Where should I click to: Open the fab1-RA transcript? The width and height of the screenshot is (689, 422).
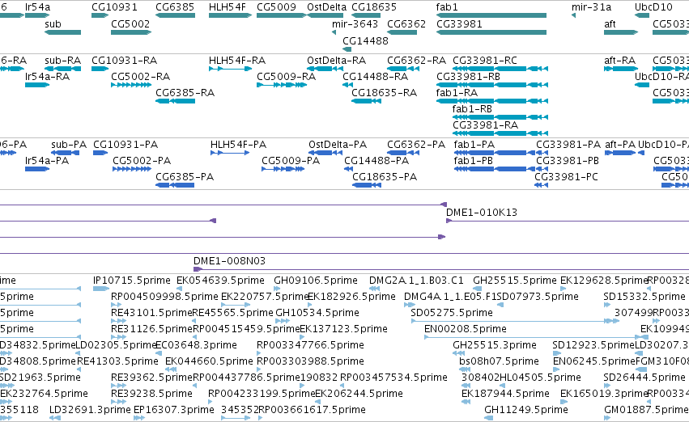(491, 101)
